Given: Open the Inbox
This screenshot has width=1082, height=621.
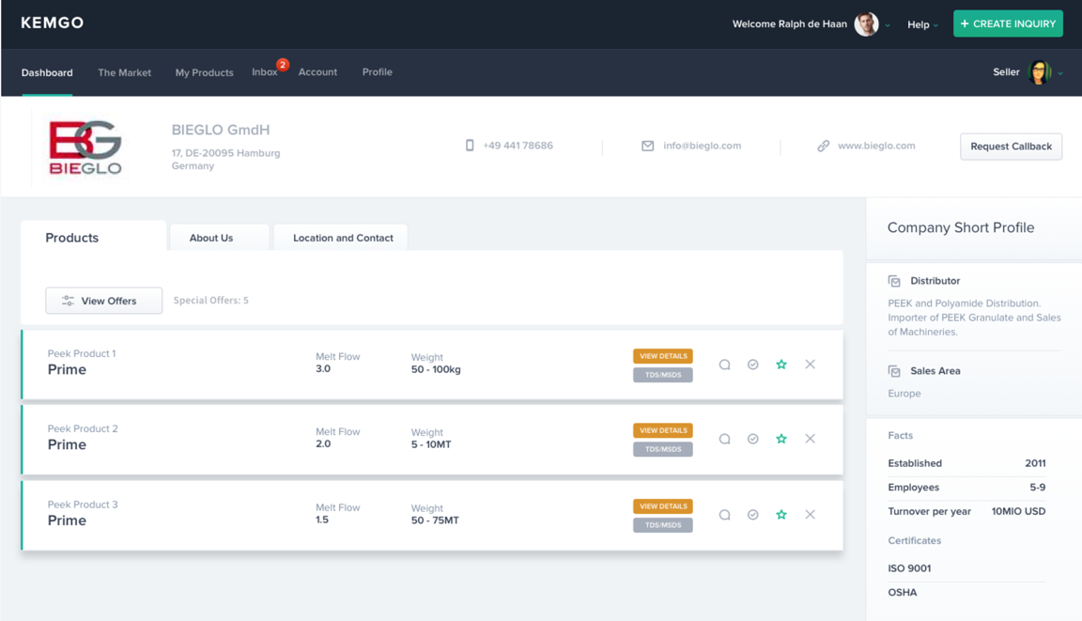Looking at the screenshot, I should pos(264,71).
